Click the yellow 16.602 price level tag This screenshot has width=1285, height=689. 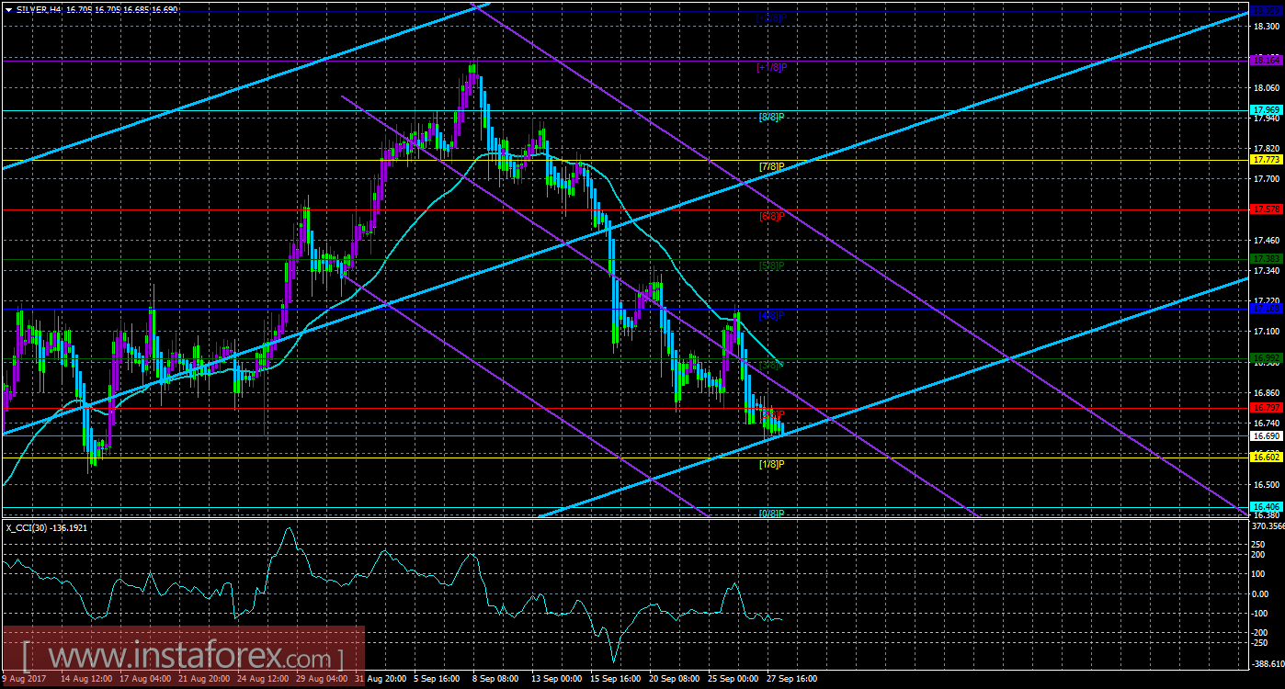tap(1265, 457)
